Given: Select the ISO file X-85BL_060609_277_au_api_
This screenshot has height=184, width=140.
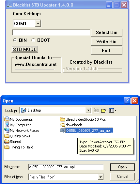Looking at the screenshot, I should click(86, 130).
